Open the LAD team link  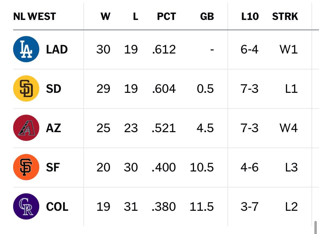click(57, 49)
